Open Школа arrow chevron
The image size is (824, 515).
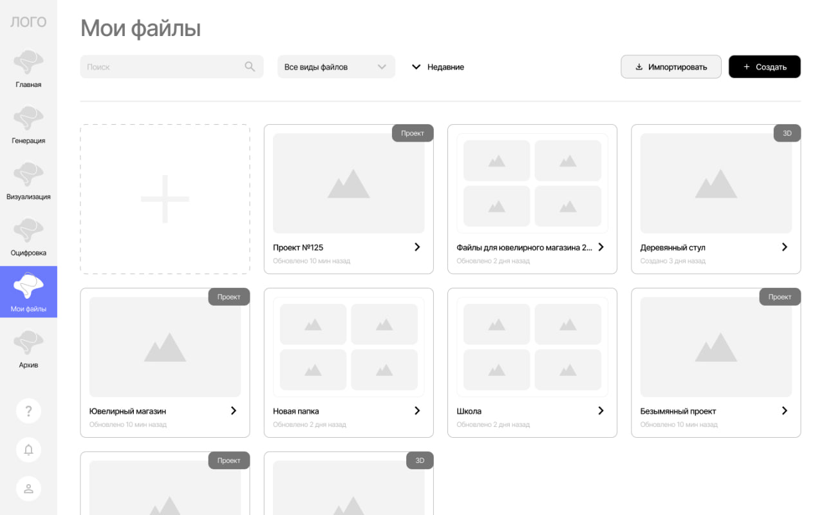601,410
